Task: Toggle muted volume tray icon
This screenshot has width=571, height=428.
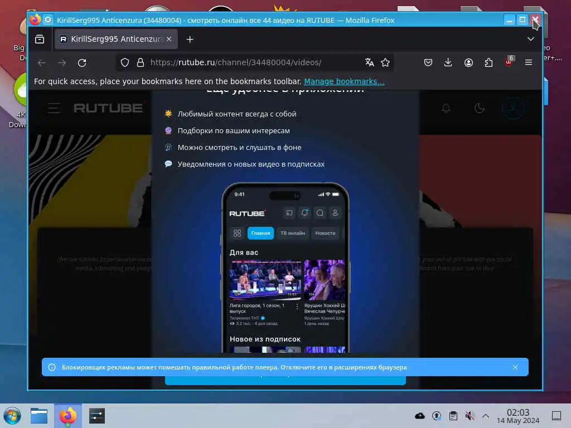Action: [x=470, y=416]
